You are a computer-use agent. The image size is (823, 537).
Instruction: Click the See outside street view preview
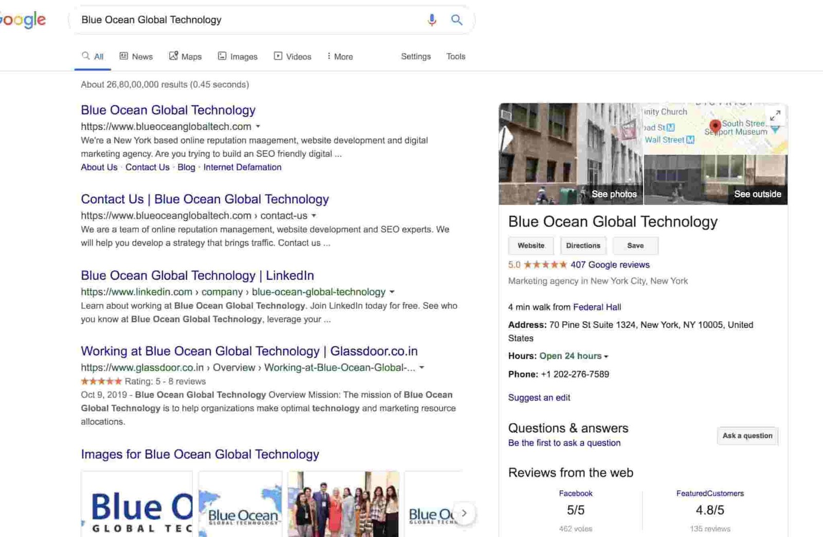pyautogui.click(x=757, y=194)
